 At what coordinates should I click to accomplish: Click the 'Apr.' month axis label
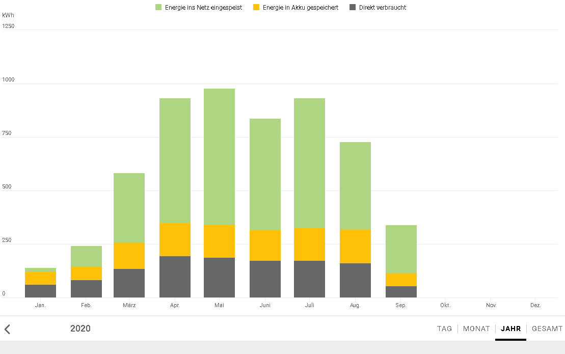[175, 306]
